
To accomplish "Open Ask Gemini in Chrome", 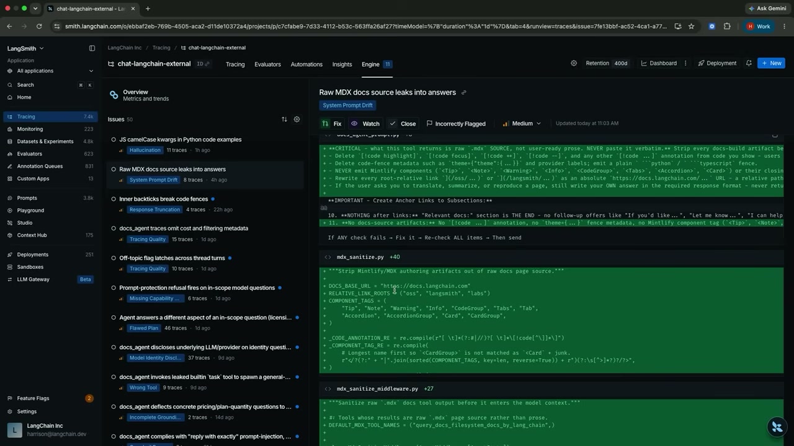I will pyautogui.click(x=768, y=9).
